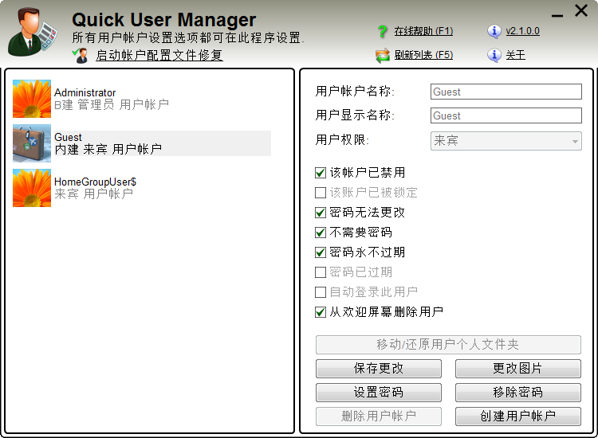Open the 用户权限 dropdown

(506, 141)
